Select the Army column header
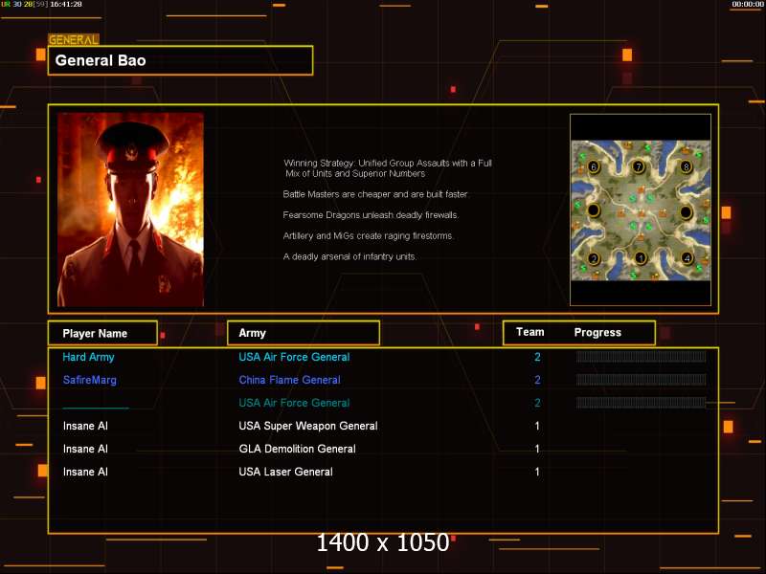 (304, 333)
